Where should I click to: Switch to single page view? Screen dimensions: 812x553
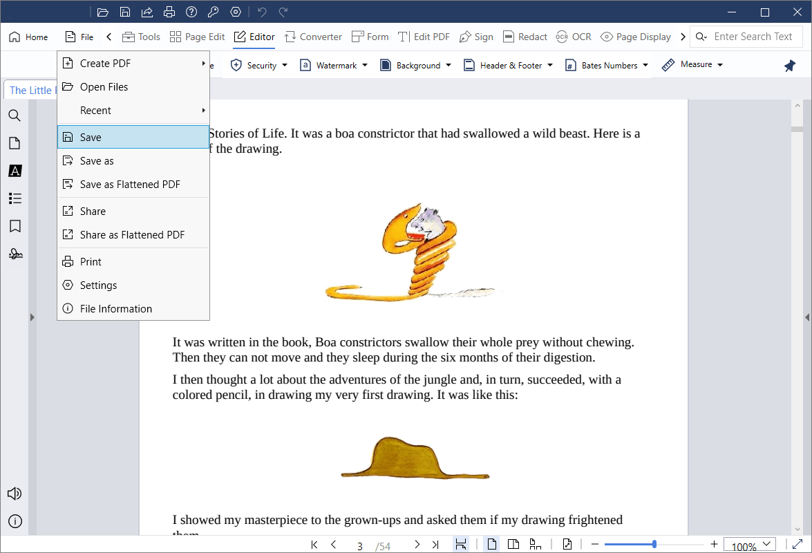pyautogui.click(x=491, y=544)
